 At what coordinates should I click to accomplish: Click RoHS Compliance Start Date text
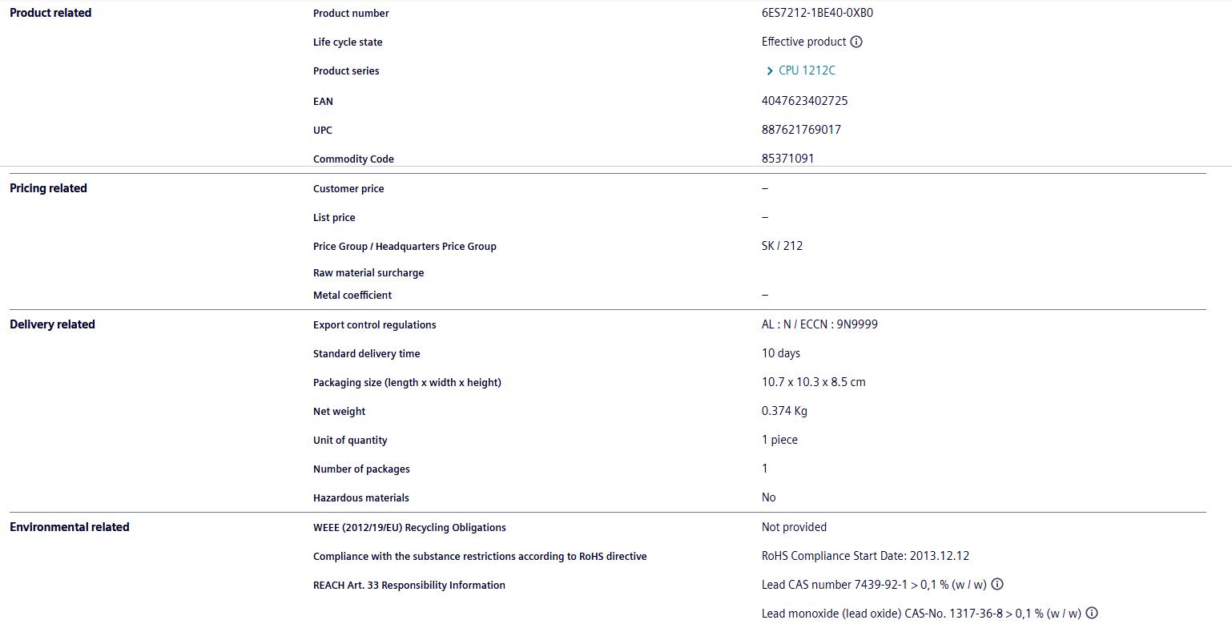(865, 556)
